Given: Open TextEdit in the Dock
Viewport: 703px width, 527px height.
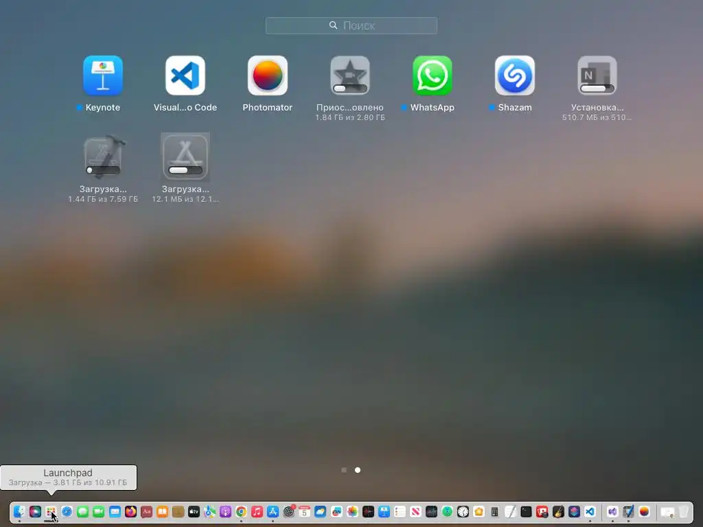Looking at the screenshot, I should tap(510, 511).
